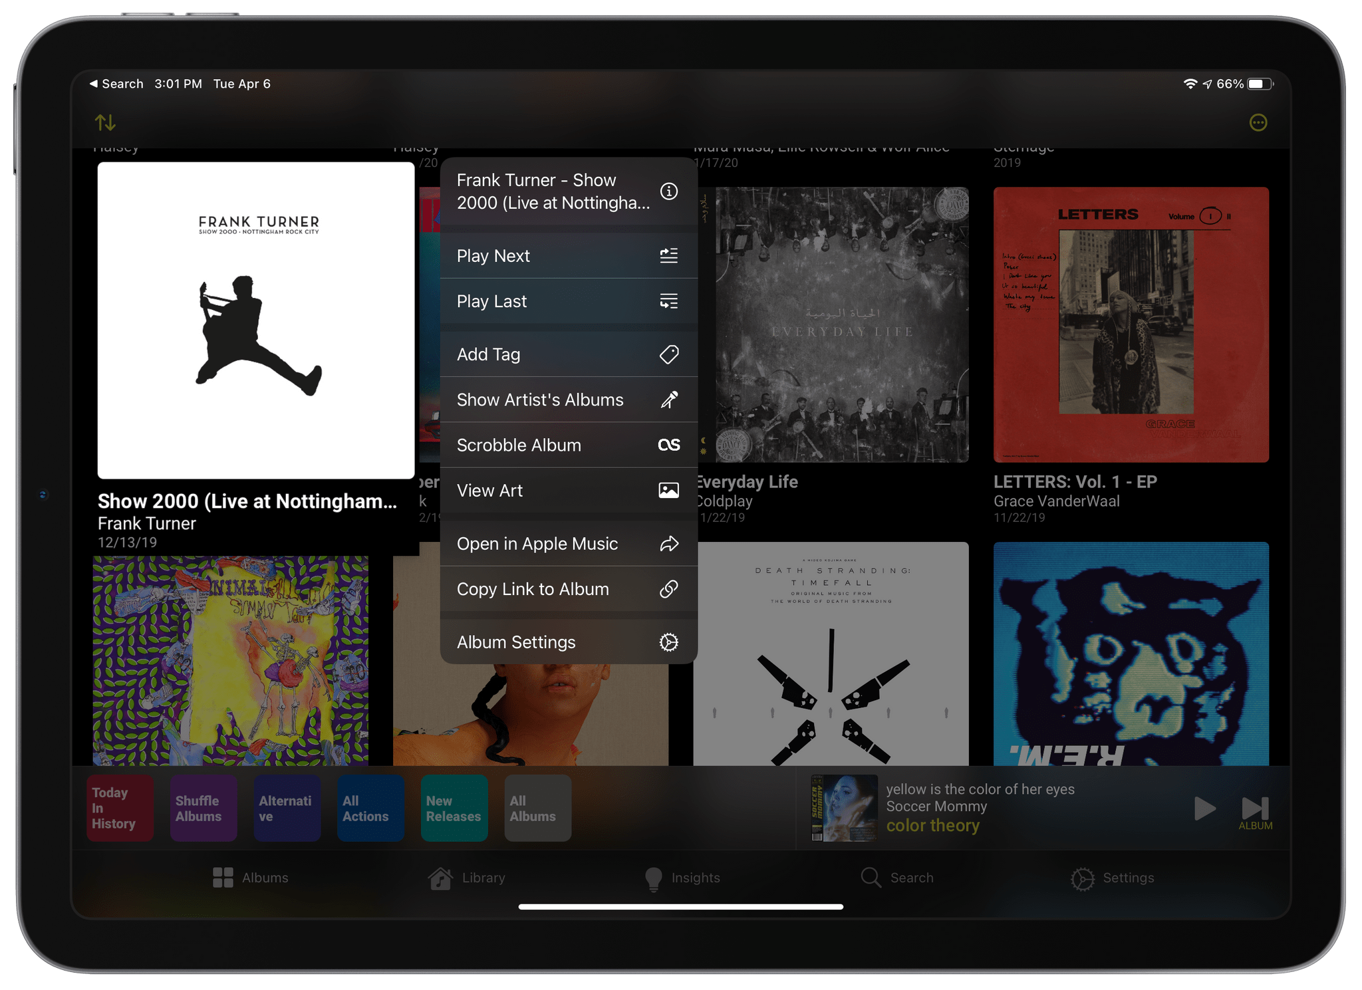The height and width of the screenshot is (990, 1362).
Task: Tap the sort arrows icon
Action: tap(105, 122)
